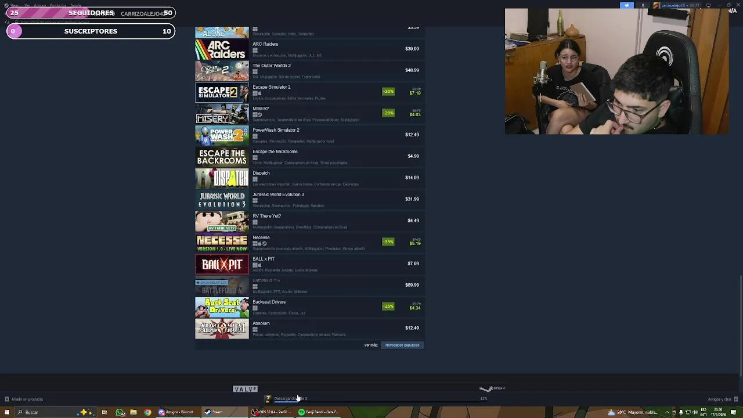Click Windows platform icon under PowerWash Simulator 2
Viewport: 743px width, 418px height.
(255, 136)
